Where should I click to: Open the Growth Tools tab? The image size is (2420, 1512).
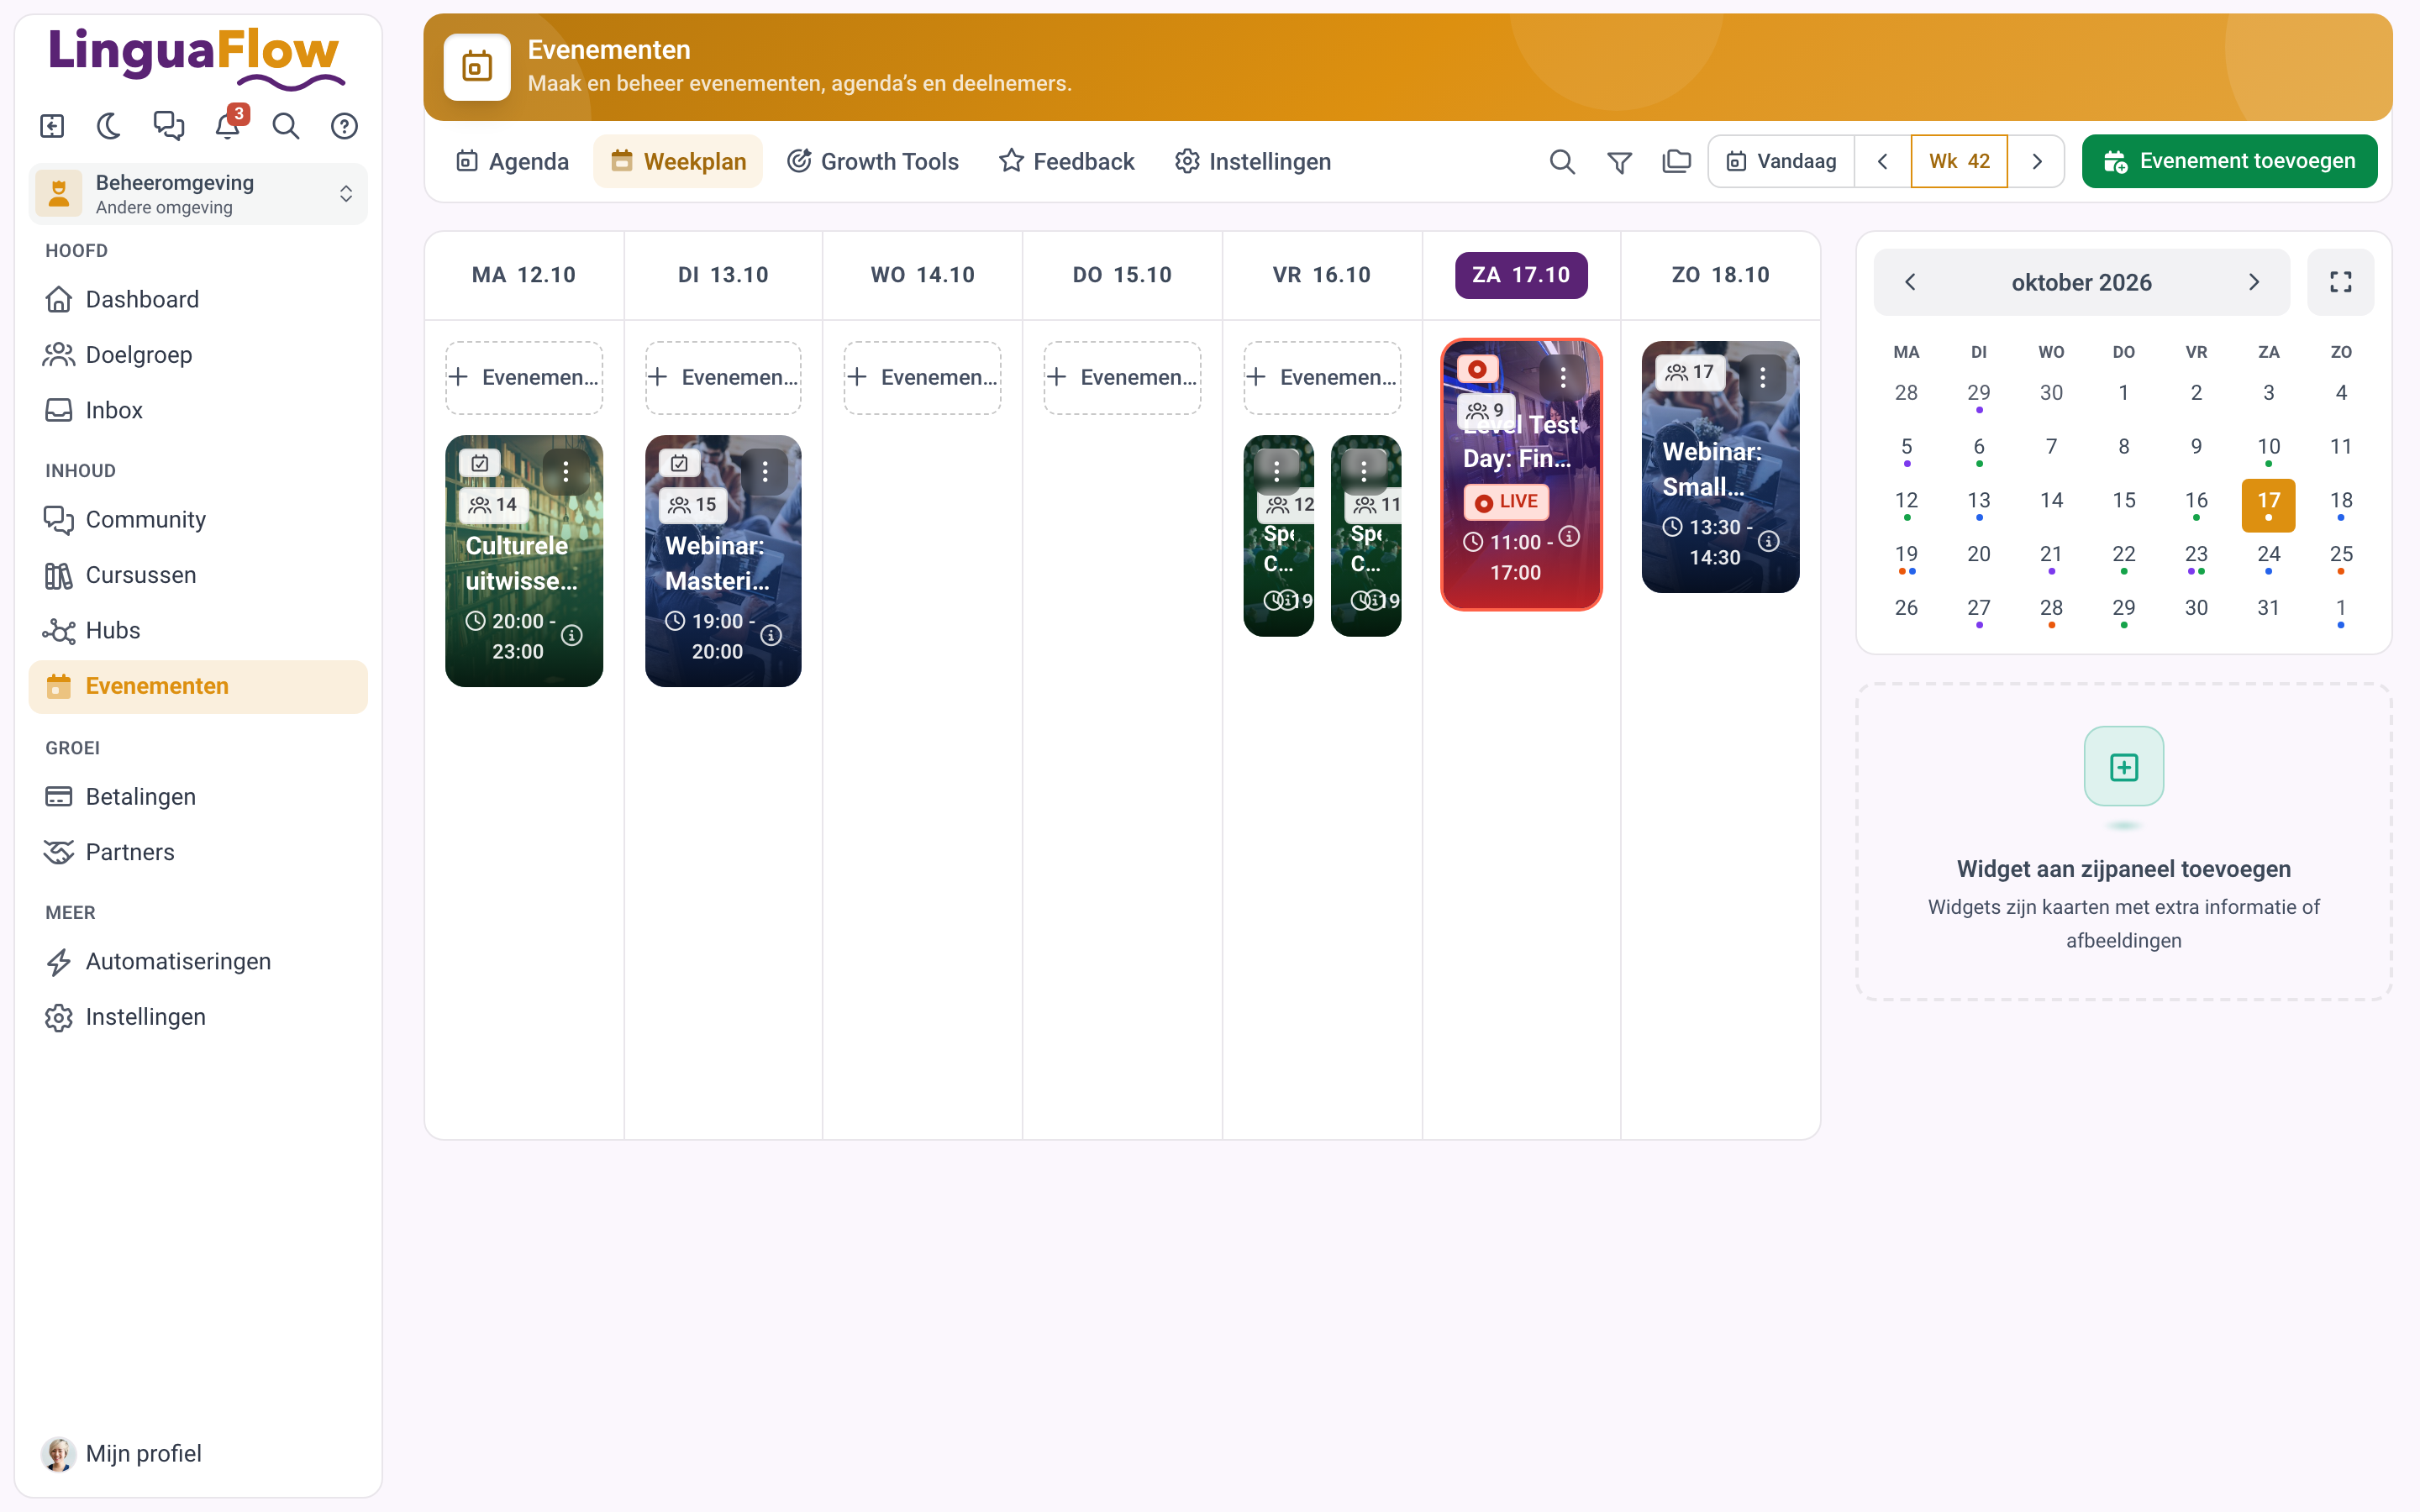coord(872,161)
